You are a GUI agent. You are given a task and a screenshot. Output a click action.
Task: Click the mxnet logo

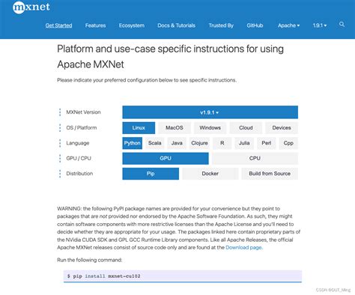pos(31,7)
